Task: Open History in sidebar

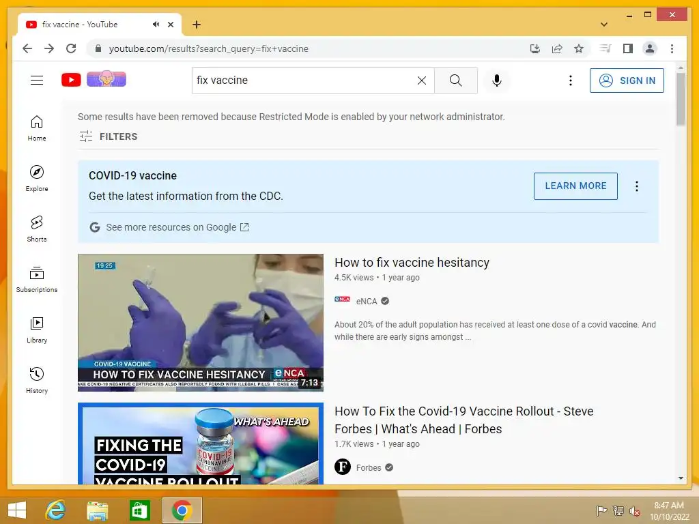Action: pos(37,380)
